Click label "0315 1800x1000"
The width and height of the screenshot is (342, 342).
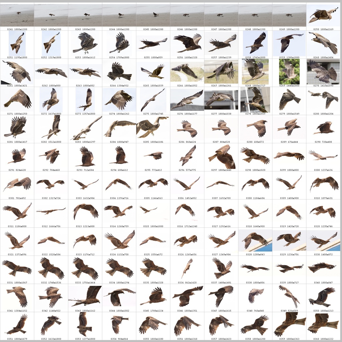coord(153,226)
